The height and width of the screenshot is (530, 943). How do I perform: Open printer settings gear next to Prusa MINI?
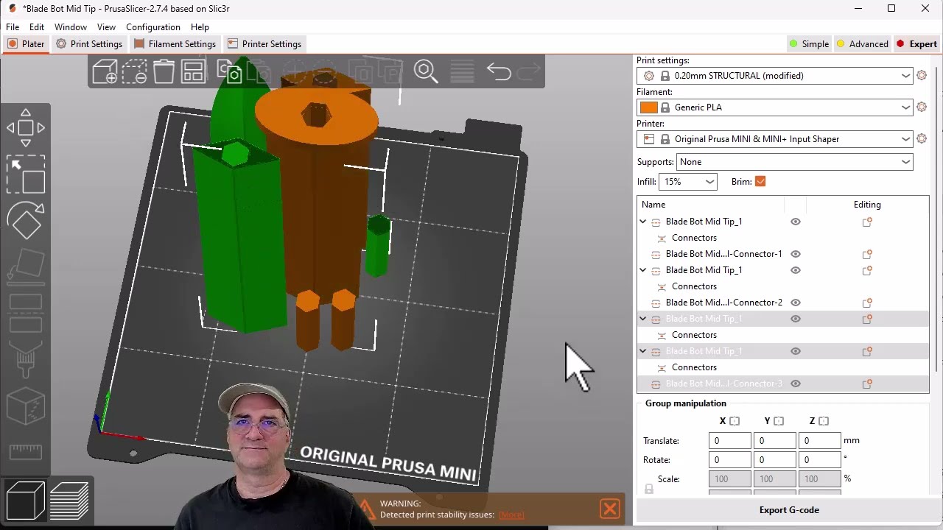pos(922,138)
